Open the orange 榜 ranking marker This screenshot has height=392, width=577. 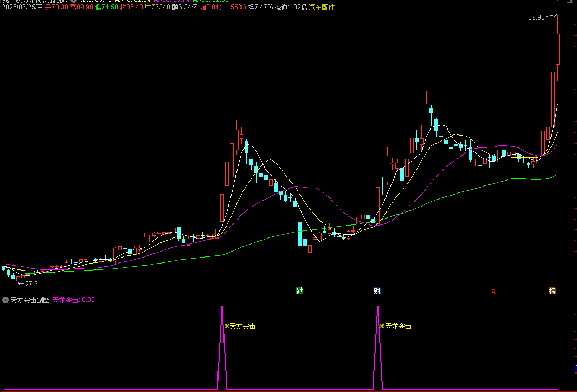[x=553, y=291]
